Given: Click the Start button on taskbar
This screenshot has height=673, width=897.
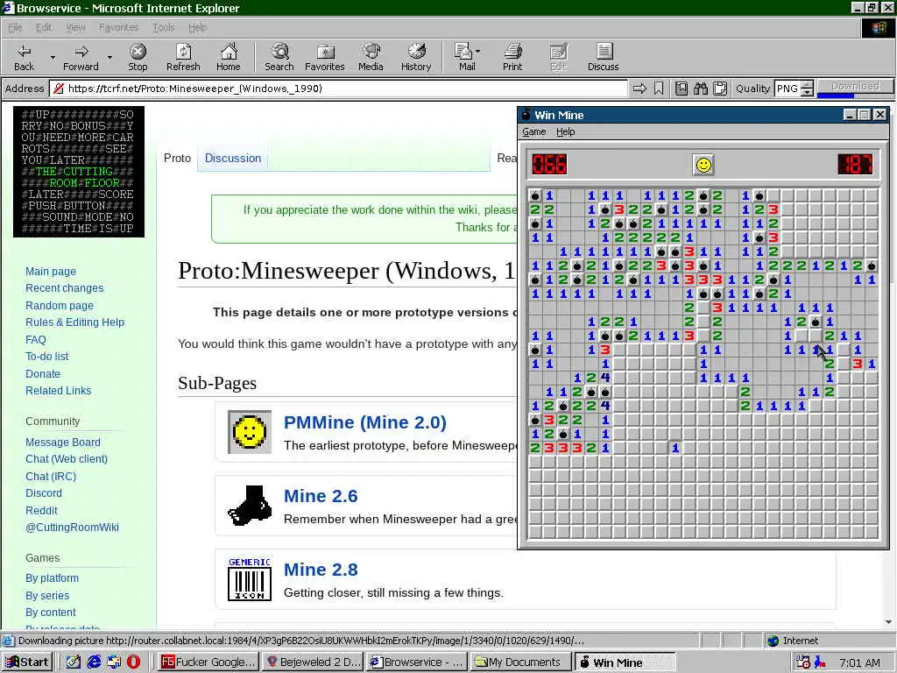Looking at the screenshot, I should (27, 662).
